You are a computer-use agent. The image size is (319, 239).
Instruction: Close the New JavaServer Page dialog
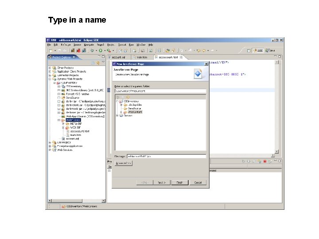tap(206, 64)
